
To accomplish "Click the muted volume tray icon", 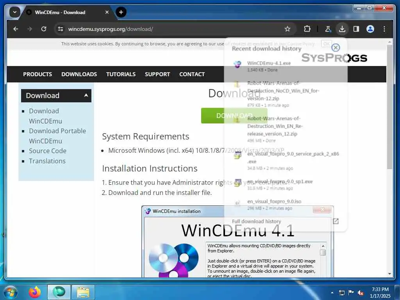I will pos(361,293).
